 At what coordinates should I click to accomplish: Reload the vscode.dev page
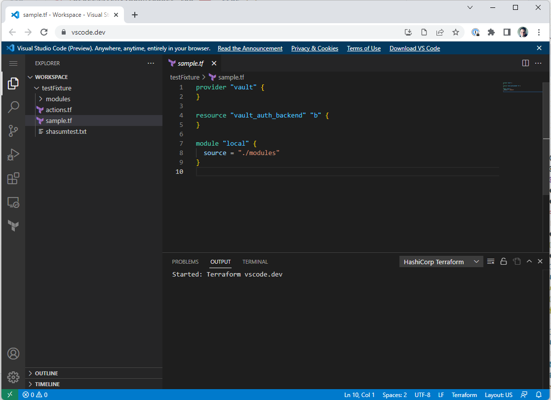click(x=44, y=32)
